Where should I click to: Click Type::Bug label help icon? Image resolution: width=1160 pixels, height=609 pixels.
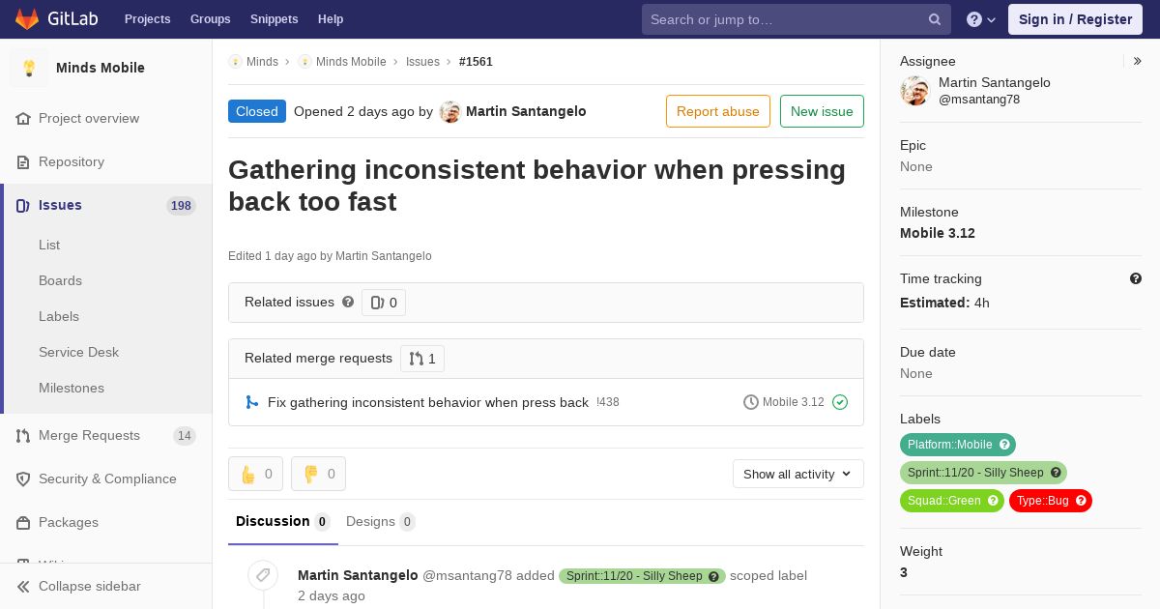pos(1081,501)
